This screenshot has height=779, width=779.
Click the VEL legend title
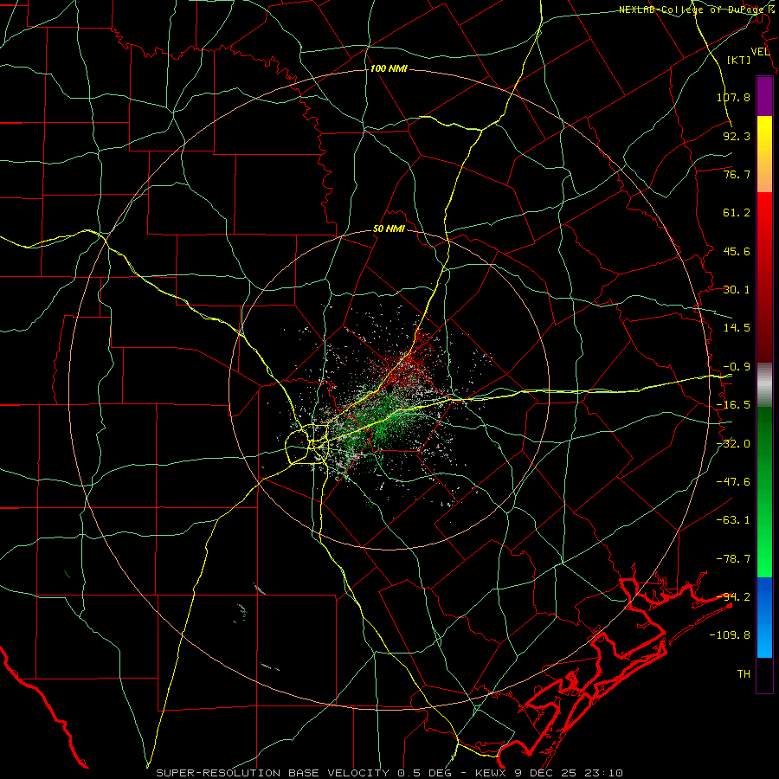(x=761, y=52)
